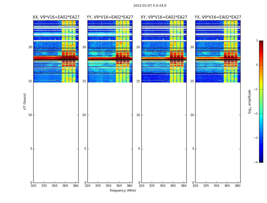Click x-axis tick '320' on YX panel
Viewport: 267px width, 203px height.
tap(195, 186)
